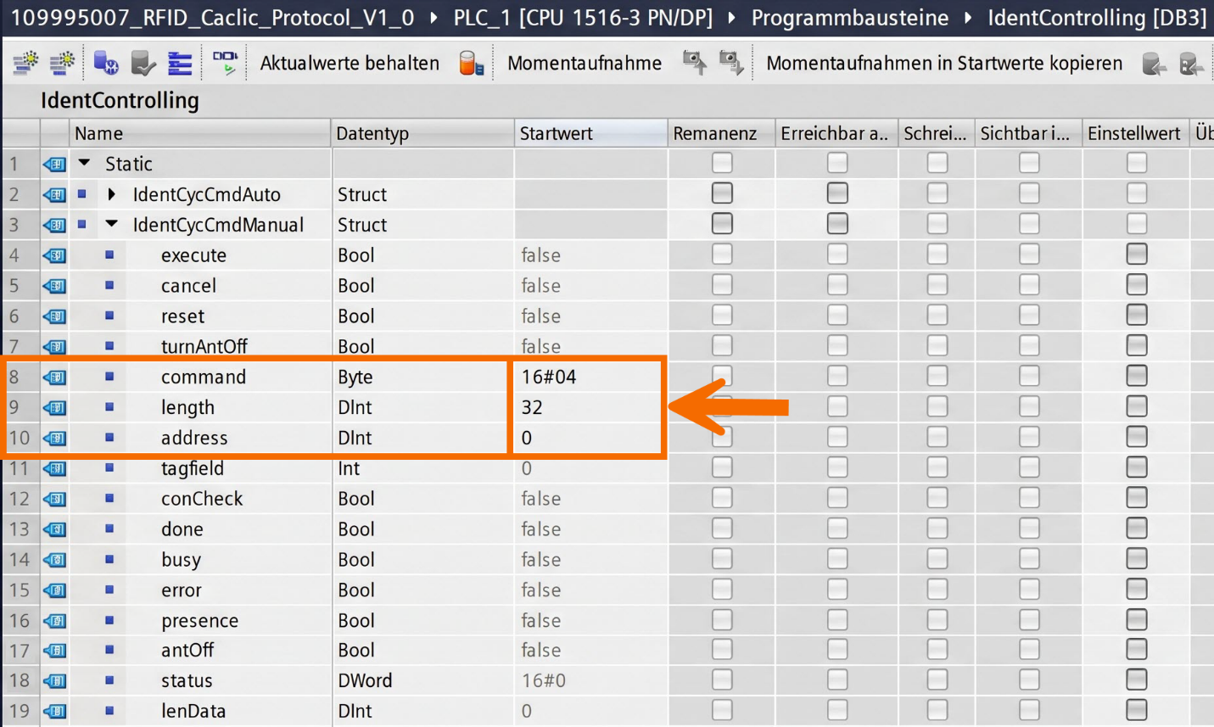Collapse the IdentCycCmdManual struct
The height and width of the screenshot is (727, 1214).
click(112, 225)
